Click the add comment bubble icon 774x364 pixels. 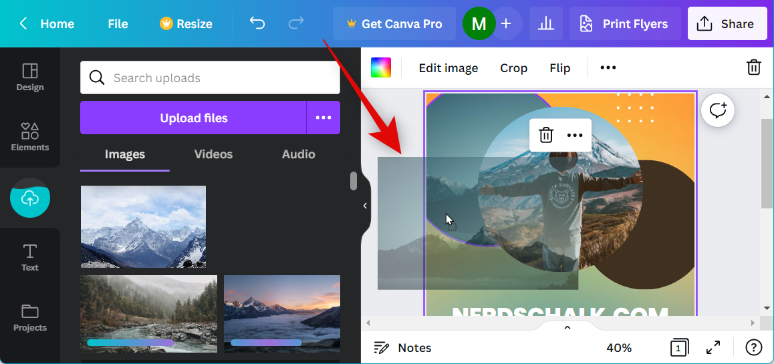point(718,111)
